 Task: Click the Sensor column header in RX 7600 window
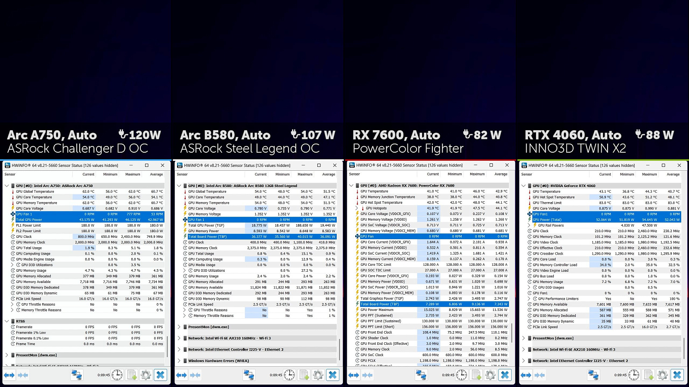click(354, 174)
